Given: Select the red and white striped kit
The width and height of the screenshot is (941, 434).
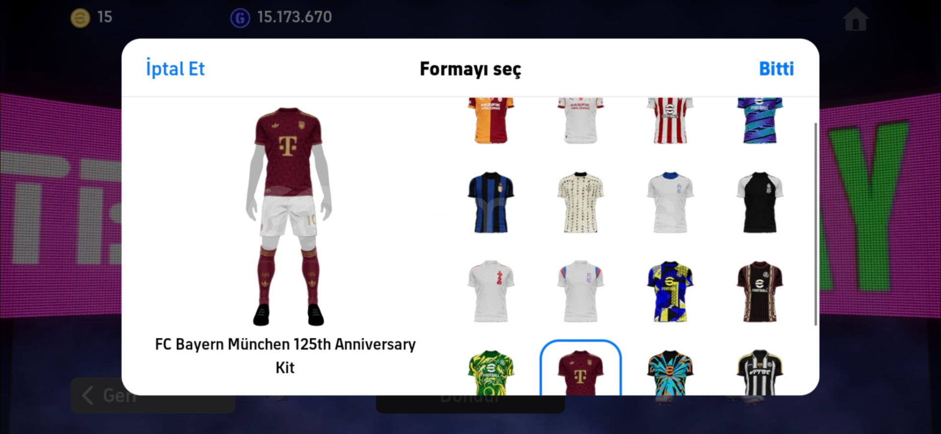Looking at the screenshot, I should click(670, 121).
